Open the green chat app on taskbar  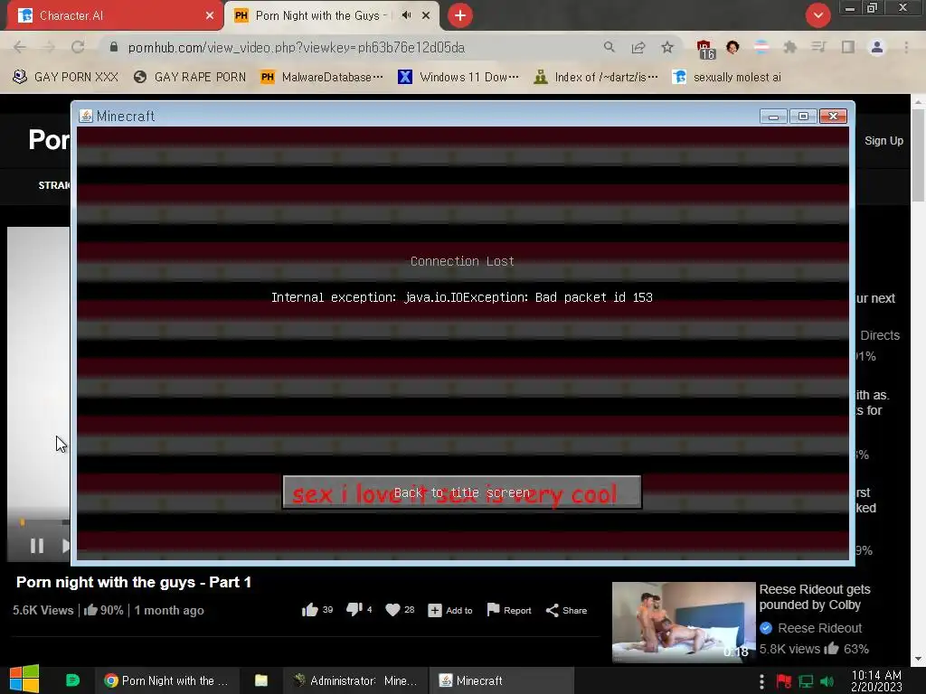[x=72, y=680]
